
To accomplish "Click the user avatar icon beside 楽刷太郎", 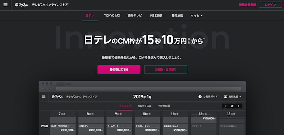I will tap(225, 97).
